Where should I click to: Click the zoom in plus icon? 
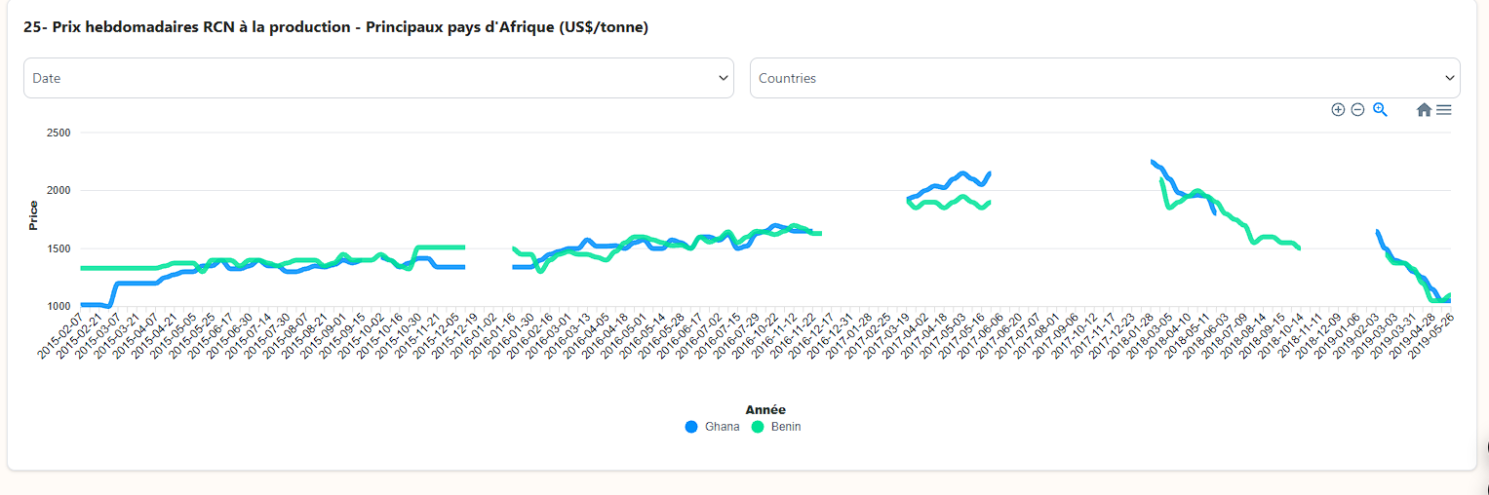(1338, 110)
